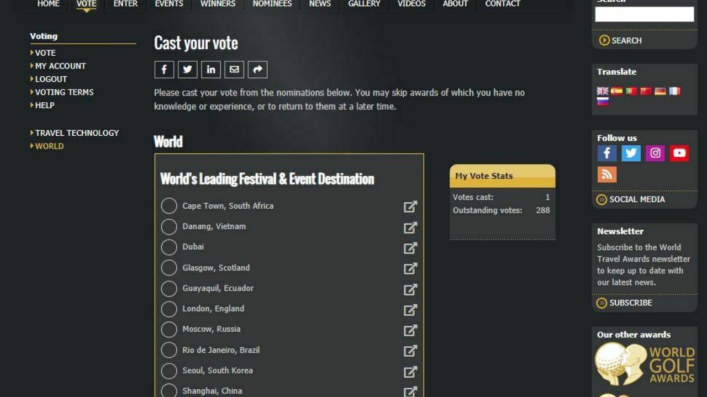
Task: Expand the World category in sidebar
Action: [x=49, y=146]
